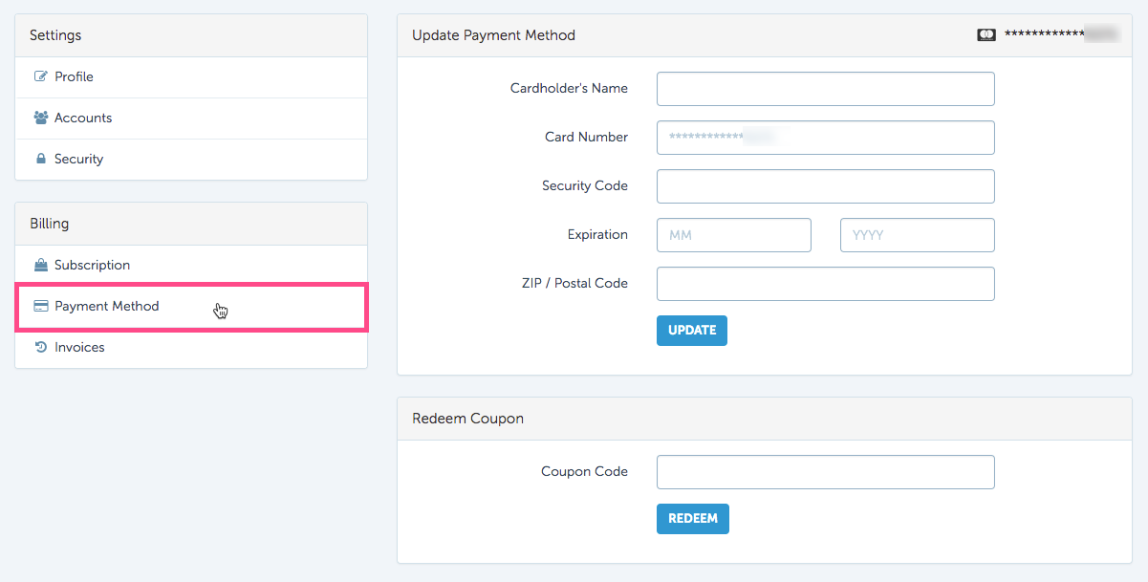Viewport: 1148px width, 582px height.
Task: Click the expiration month MM field
Action: (734, 235)
